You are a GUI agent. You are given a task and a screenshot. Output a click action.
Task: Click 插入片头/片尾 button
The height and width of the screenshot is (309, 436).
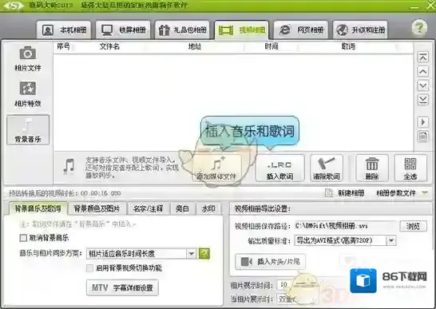[x=270, y=262]
